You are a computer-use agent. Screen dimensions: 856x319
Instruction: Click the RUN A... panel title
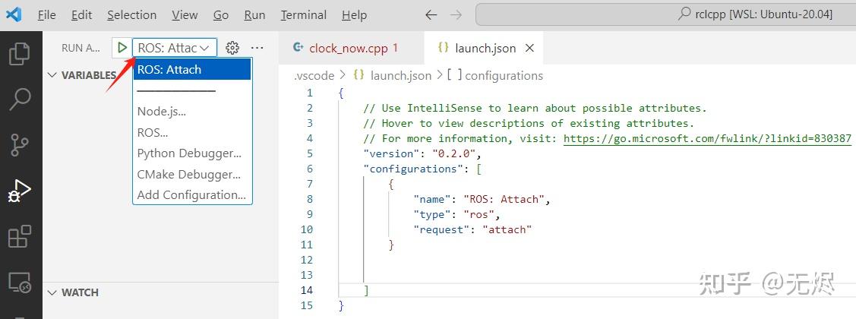click(81, 48)
